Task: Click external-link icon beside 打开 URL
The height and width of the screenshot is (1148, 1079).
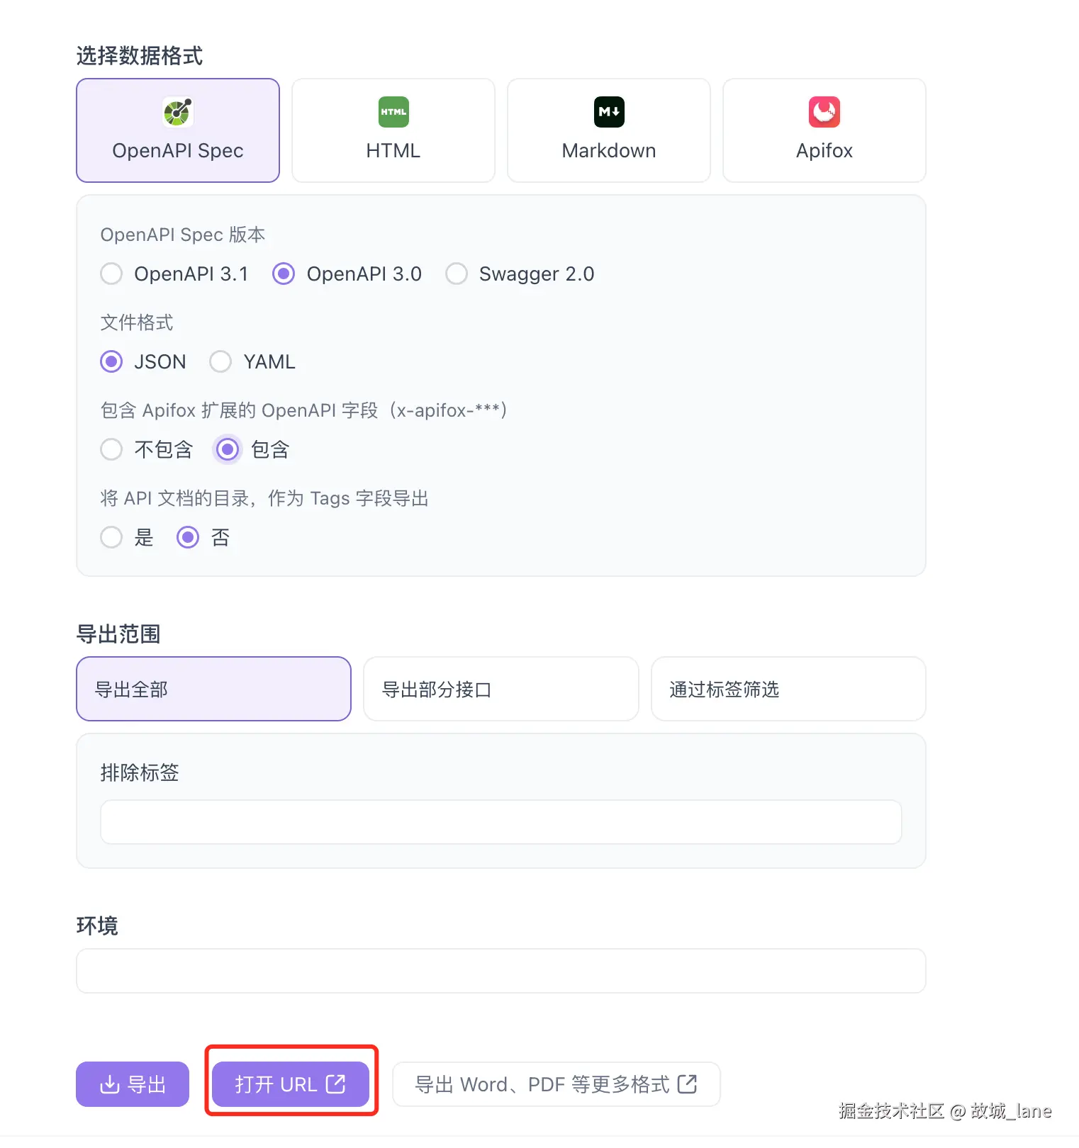Action: [335, 1084]
